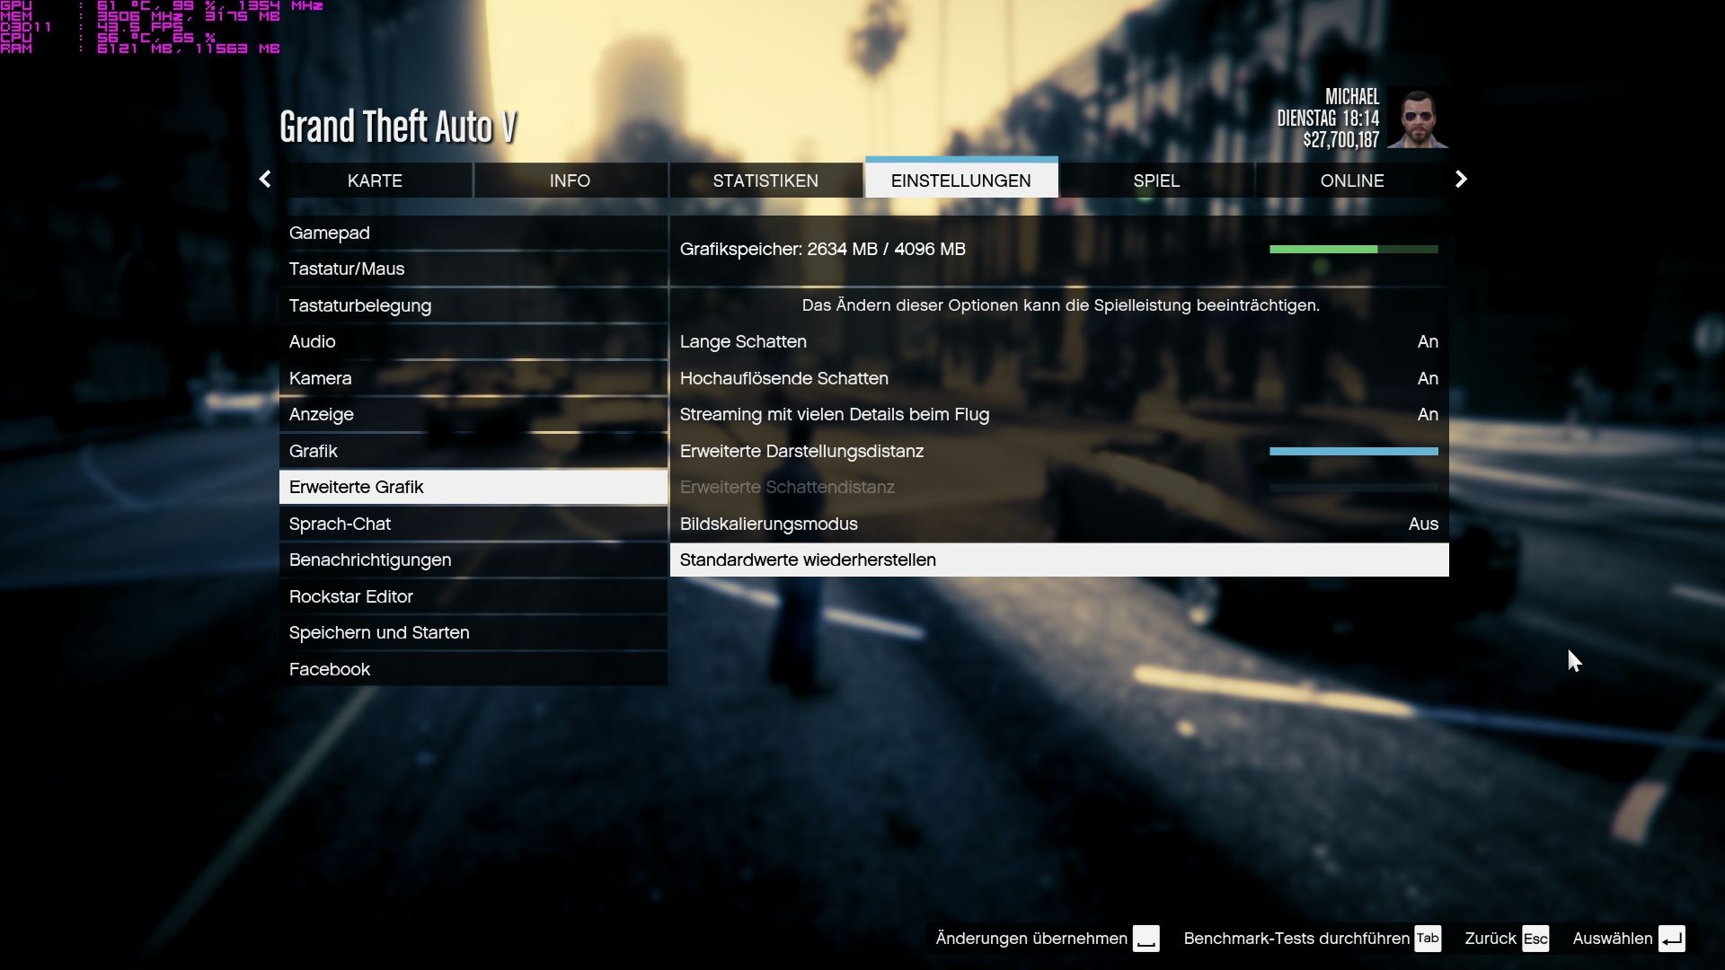Switch to the KARTE tab
This screenshot has width=1725, height=970.
tap(375, 181)
